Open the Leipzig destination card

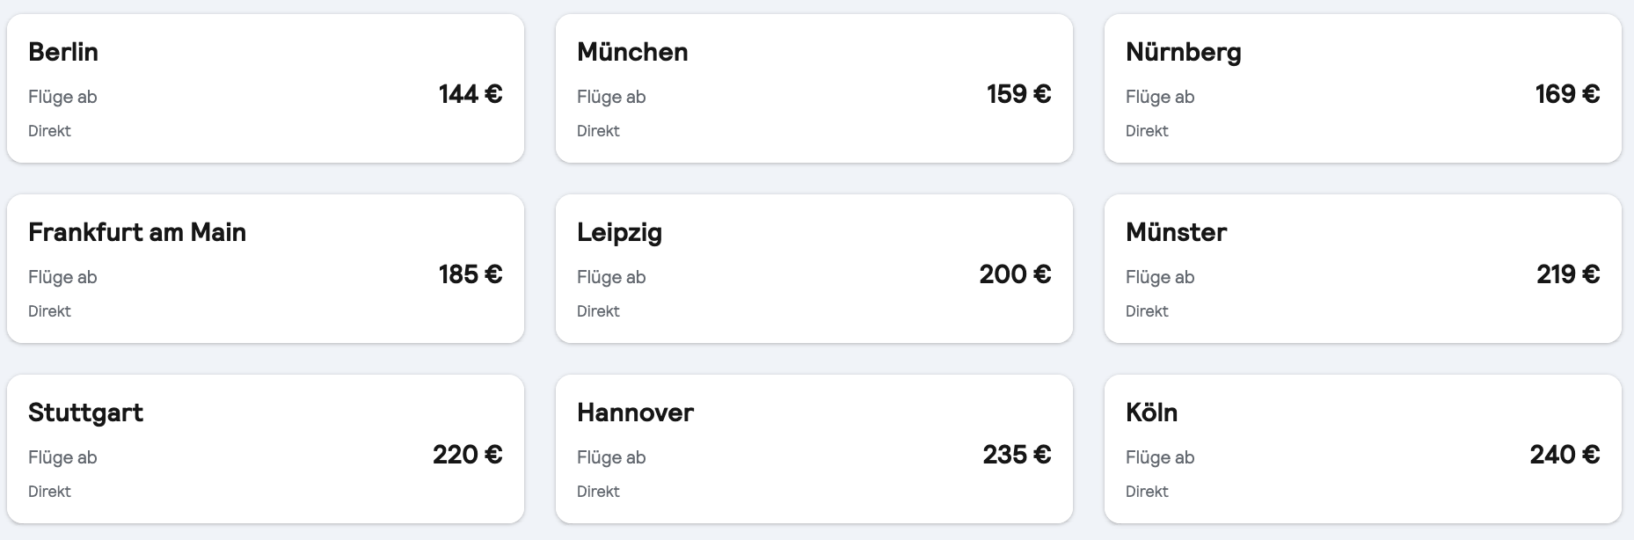pos(813,268)
